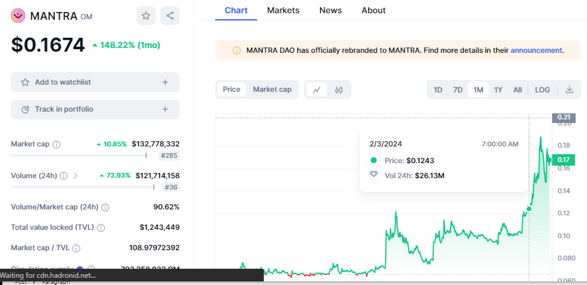Click the Volume/Market cap info icon

(x=105, y=208)
